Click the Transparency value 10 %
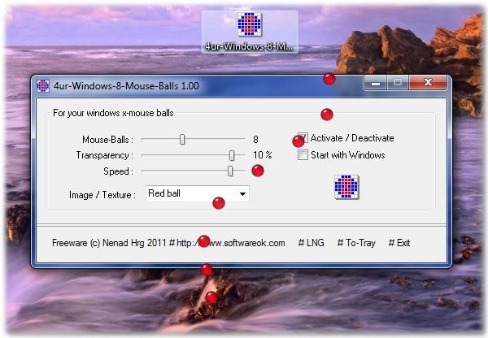This screenshot has width=488, height=338. (x=263, y=155)
